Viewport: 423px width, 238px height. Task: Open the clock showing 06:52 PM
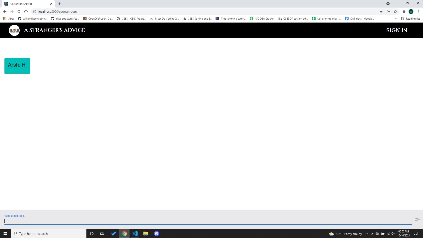(x=404, y=234)
